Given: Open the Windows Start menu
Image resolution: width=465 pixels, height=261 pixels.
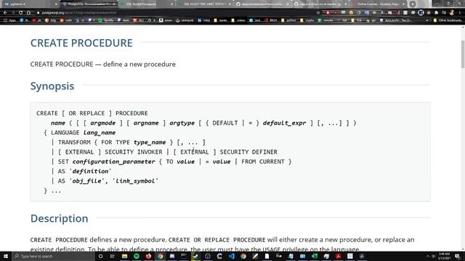Looking at the screenshot, I should point(6,256).
